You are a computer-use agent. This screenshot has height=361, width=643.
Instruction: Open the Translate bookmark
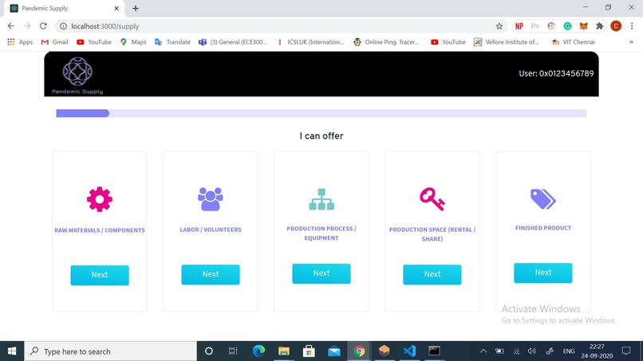point(172,41)
